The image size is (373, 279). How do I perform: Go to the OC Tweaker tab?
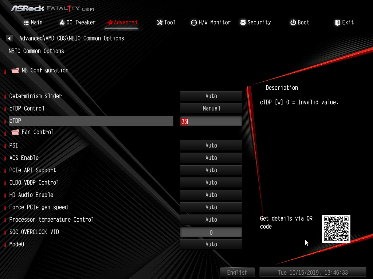(x=77, y=23)
